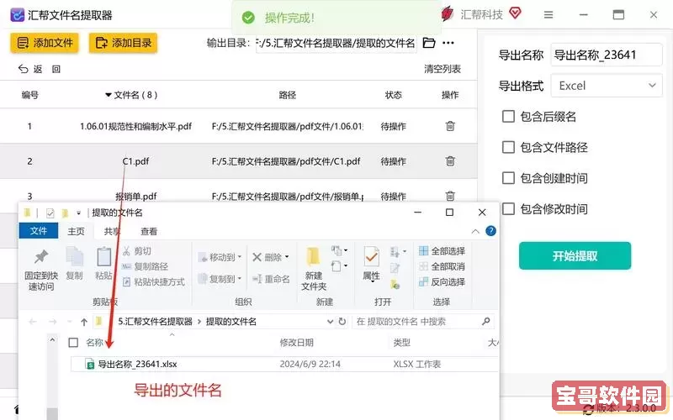Delete the 报销单.pdf row via trash icon
Viewport: 673px width, 420px height.
[x=450, y=196]
